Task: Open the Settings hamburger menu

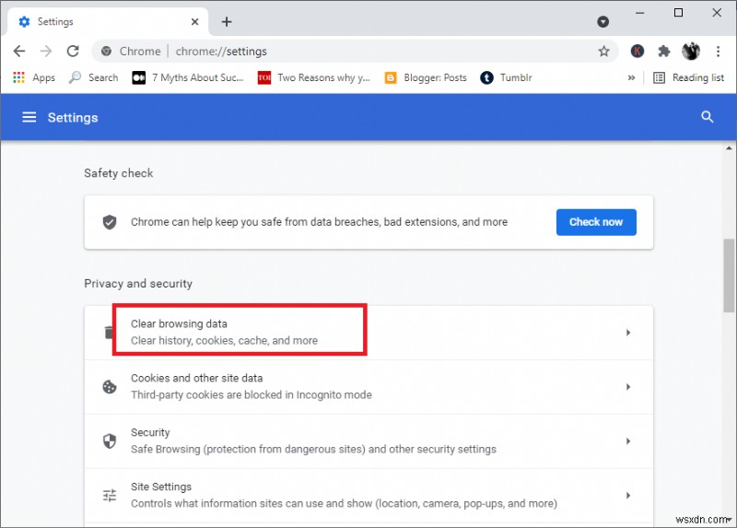Action: click(x=29, y=117)
